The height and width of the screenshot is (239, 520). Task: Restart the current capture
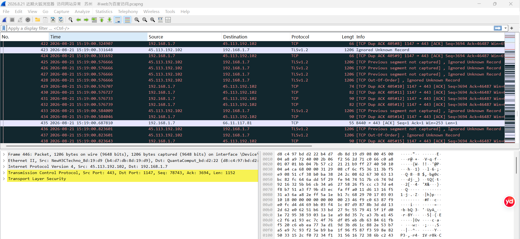[20, 20]
